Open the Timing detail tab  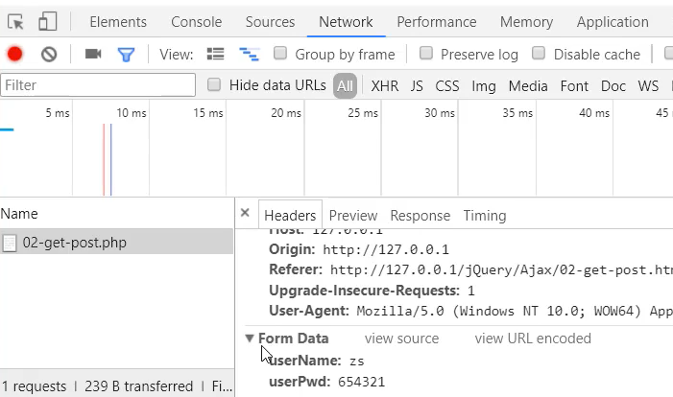pos(485,215)
